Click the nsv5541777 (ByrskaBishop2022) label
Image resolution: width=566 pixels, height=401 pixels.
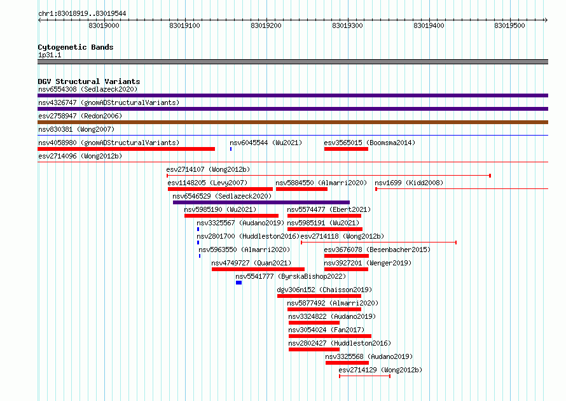point(291,276)
